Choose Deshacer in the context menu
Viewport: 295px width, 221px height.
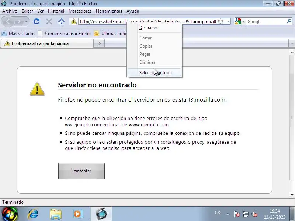(155, 28)
